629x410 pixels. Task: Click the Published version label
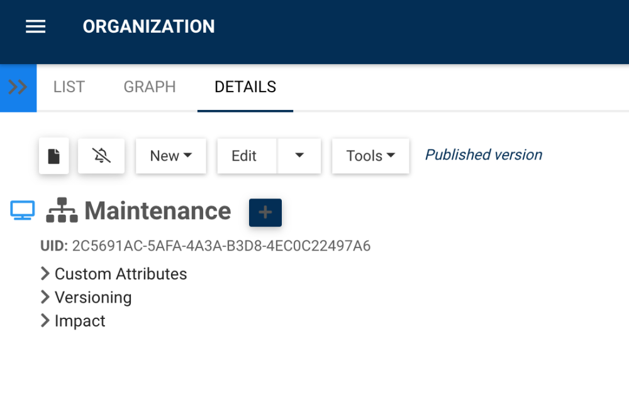click(x=484, y=155)
